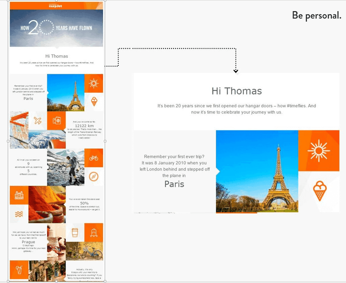Click the passport and ticket icon

point(57,121)
